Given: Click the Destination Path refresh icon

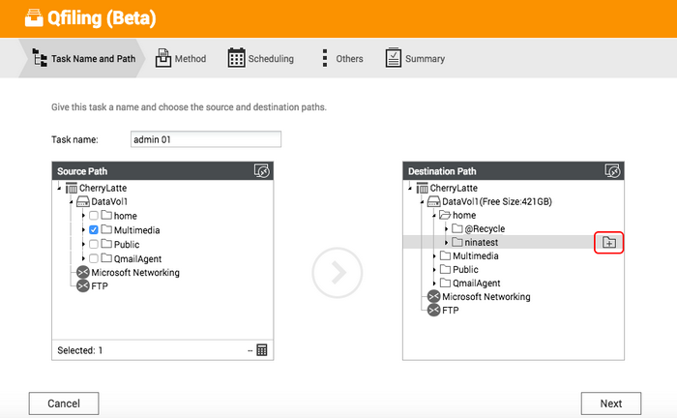Looking at the screenshot, I should (612, 170).
